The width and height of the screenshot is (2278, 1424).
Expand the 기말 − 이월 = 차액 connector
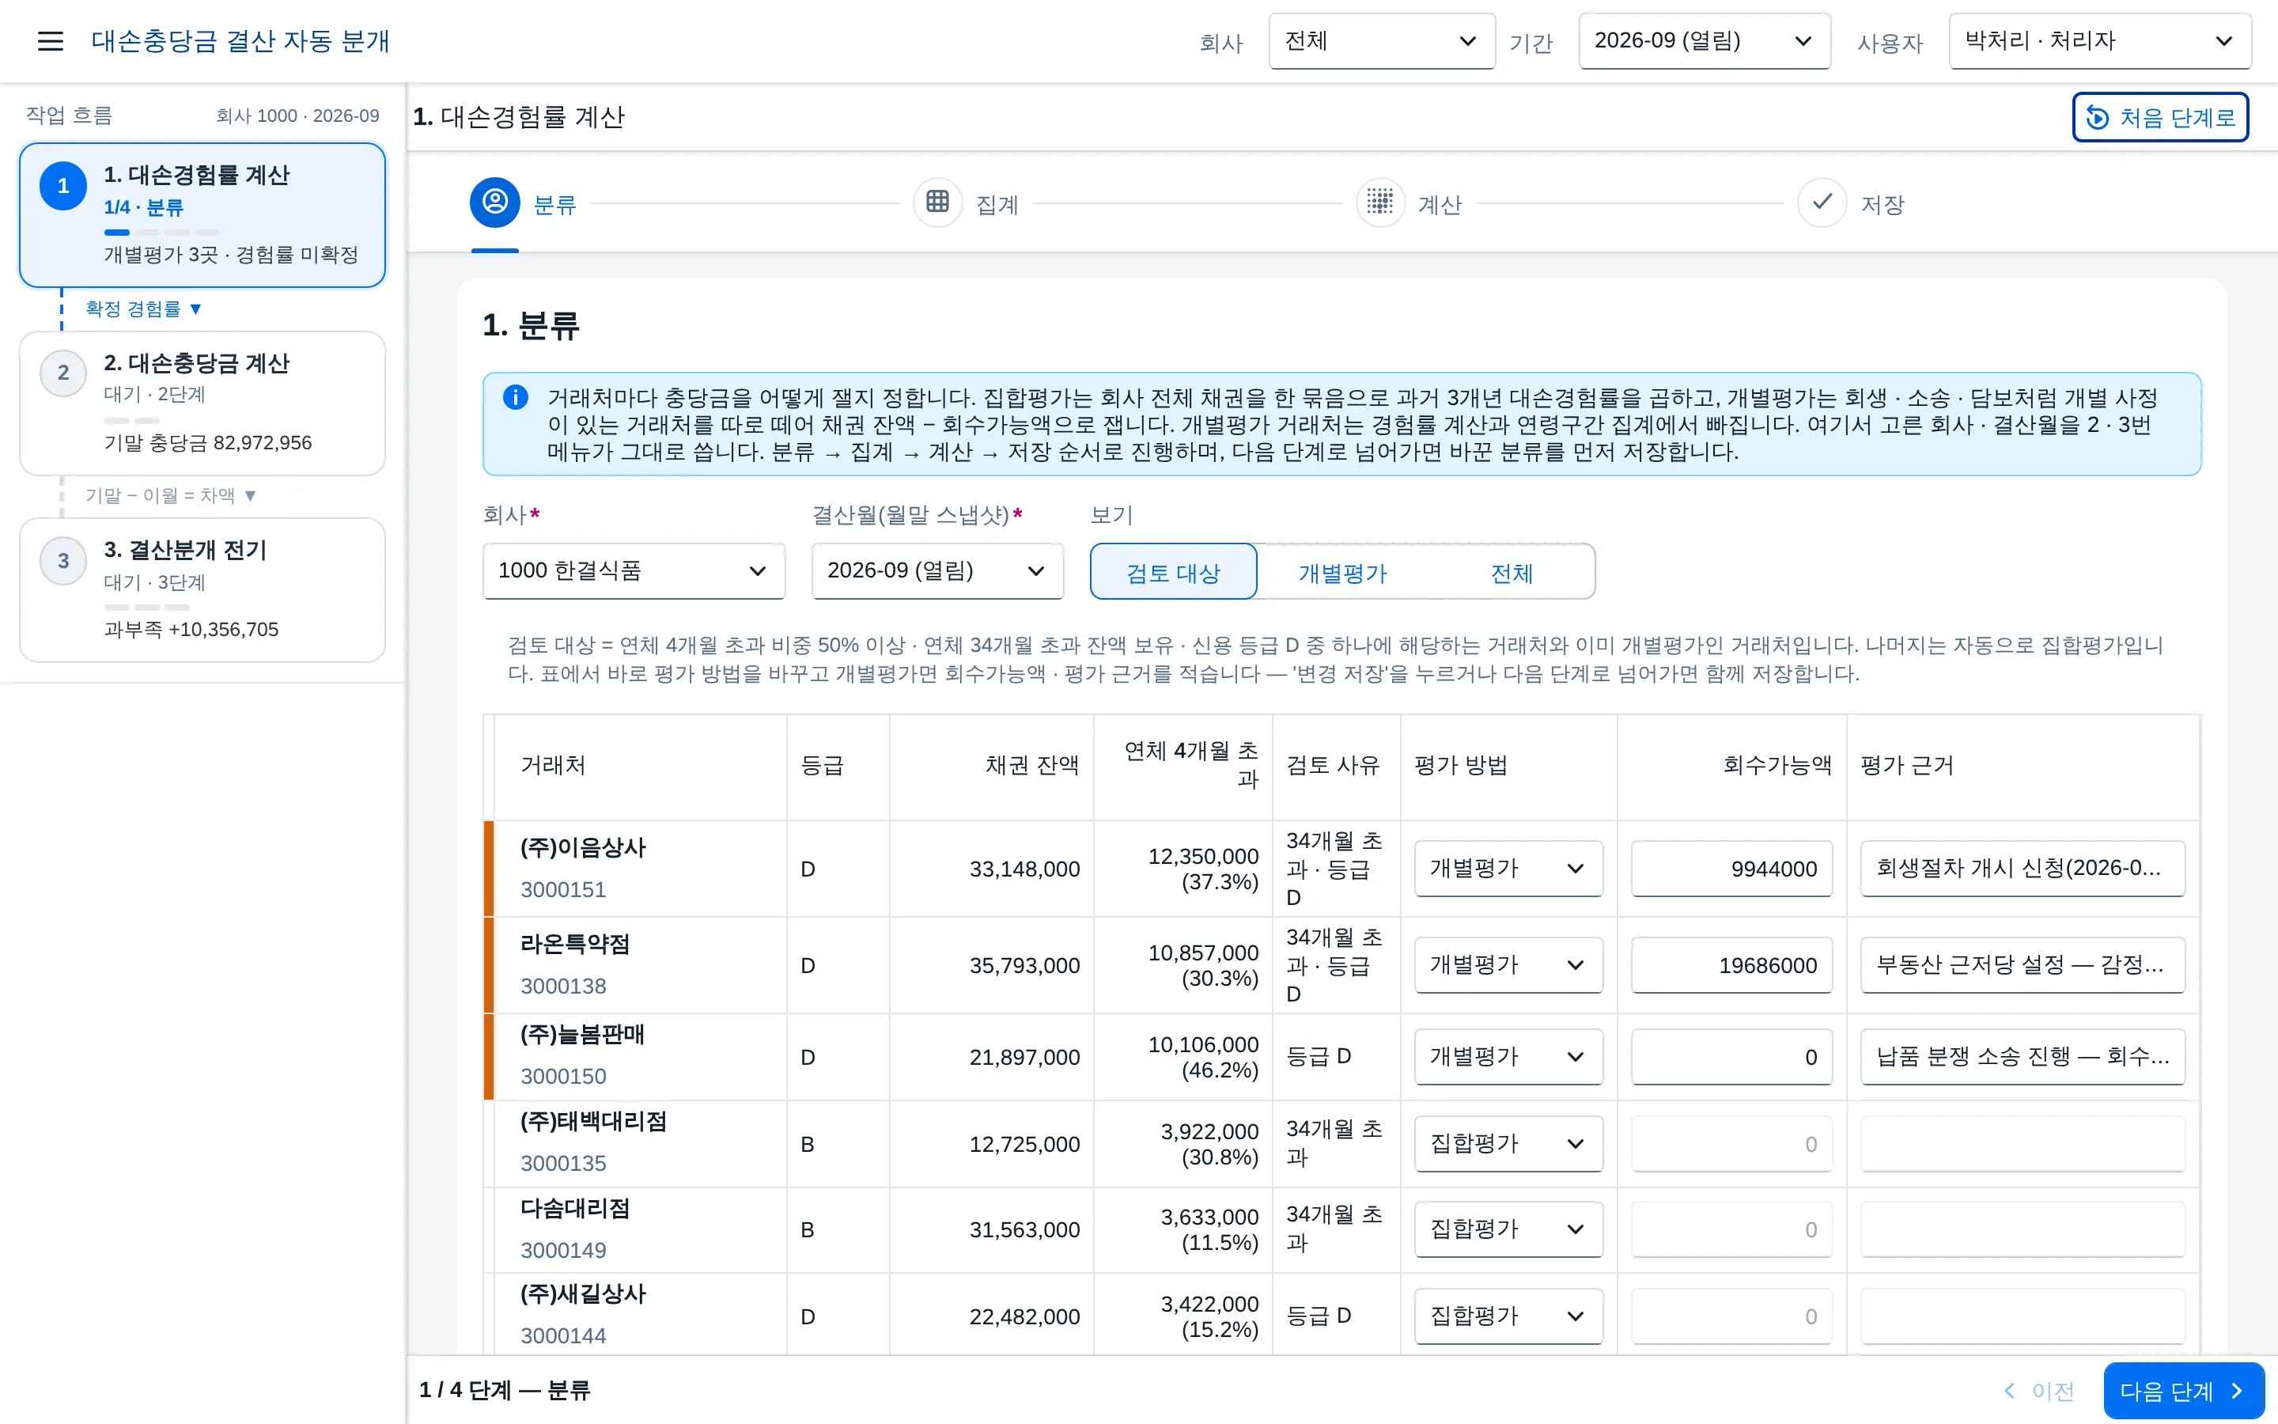point(170,495)
